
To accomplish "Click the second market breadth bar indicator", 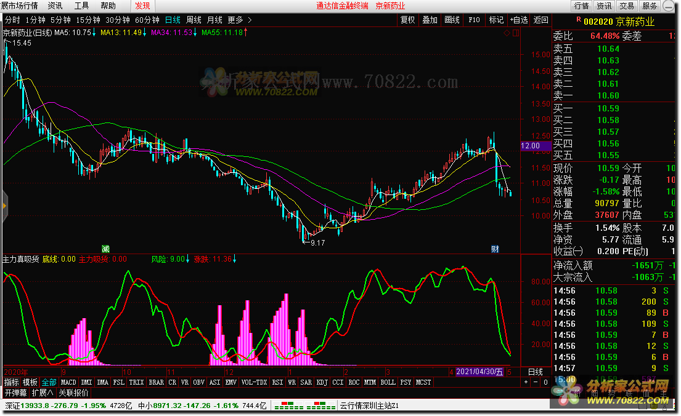I will point(321,406).
